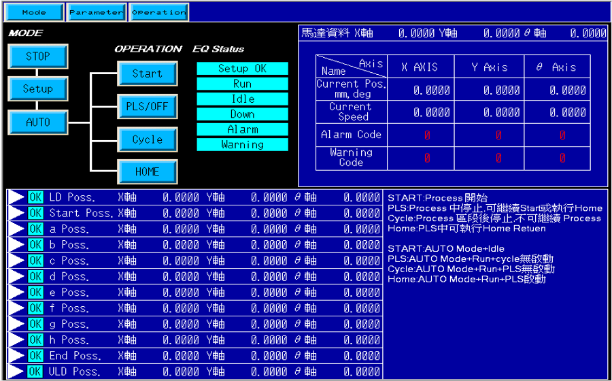
Task: Click the arrow icon next to ULD Poss.
Action: 16,371
